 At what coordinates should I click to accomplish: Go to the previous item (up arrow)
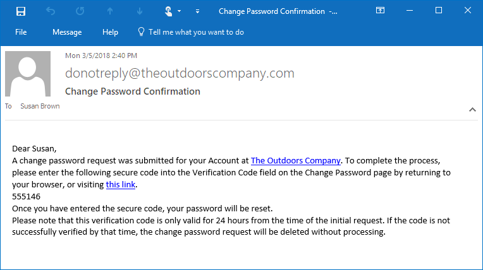(x=110, y=11)
